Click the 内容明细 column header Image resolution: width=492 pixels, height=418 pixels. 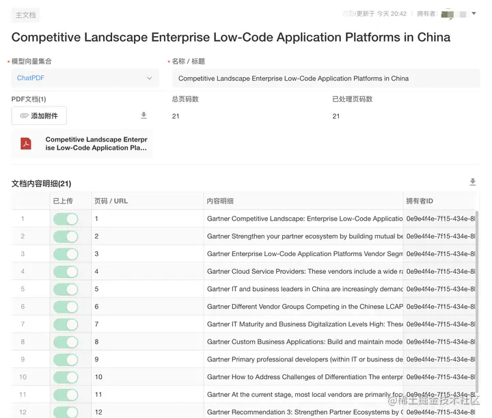click(x=303, y=201)
